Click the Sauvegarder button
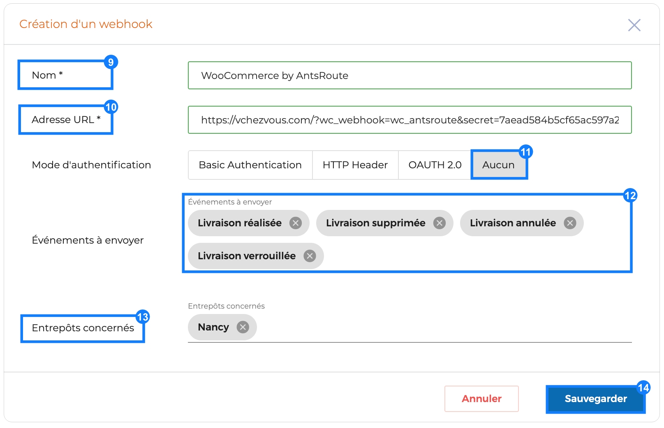Screen dimensions: 664x428 click(x=596, y=399)
